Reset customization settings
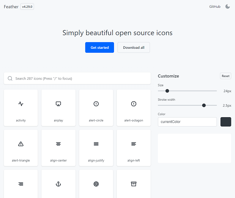Image resolution: width=235 pixels, height=198 pixels. (225, 76)
